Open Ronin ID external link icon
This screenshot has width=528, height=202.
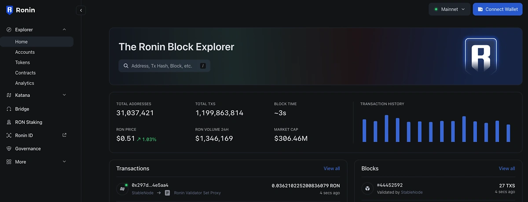tap(64, 135)
